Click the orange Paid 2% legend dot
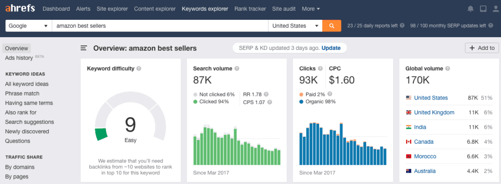Viewport: 501px width, 184px height. click(x=301, y=94)
